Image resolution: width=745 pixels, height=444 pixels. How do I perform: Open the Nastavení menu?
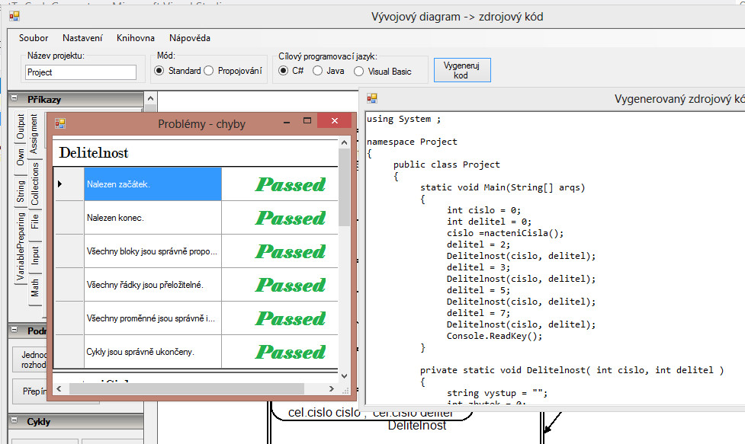[82, 38]
